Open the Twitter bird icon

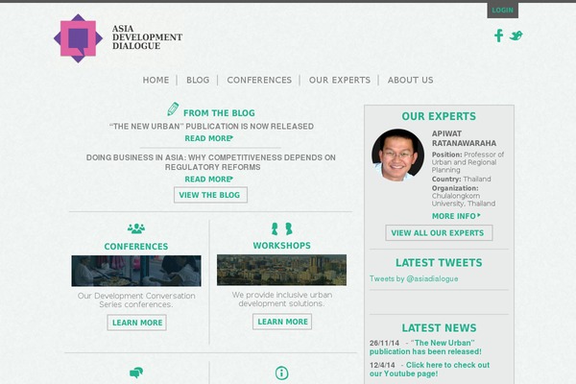pos(516,36)
